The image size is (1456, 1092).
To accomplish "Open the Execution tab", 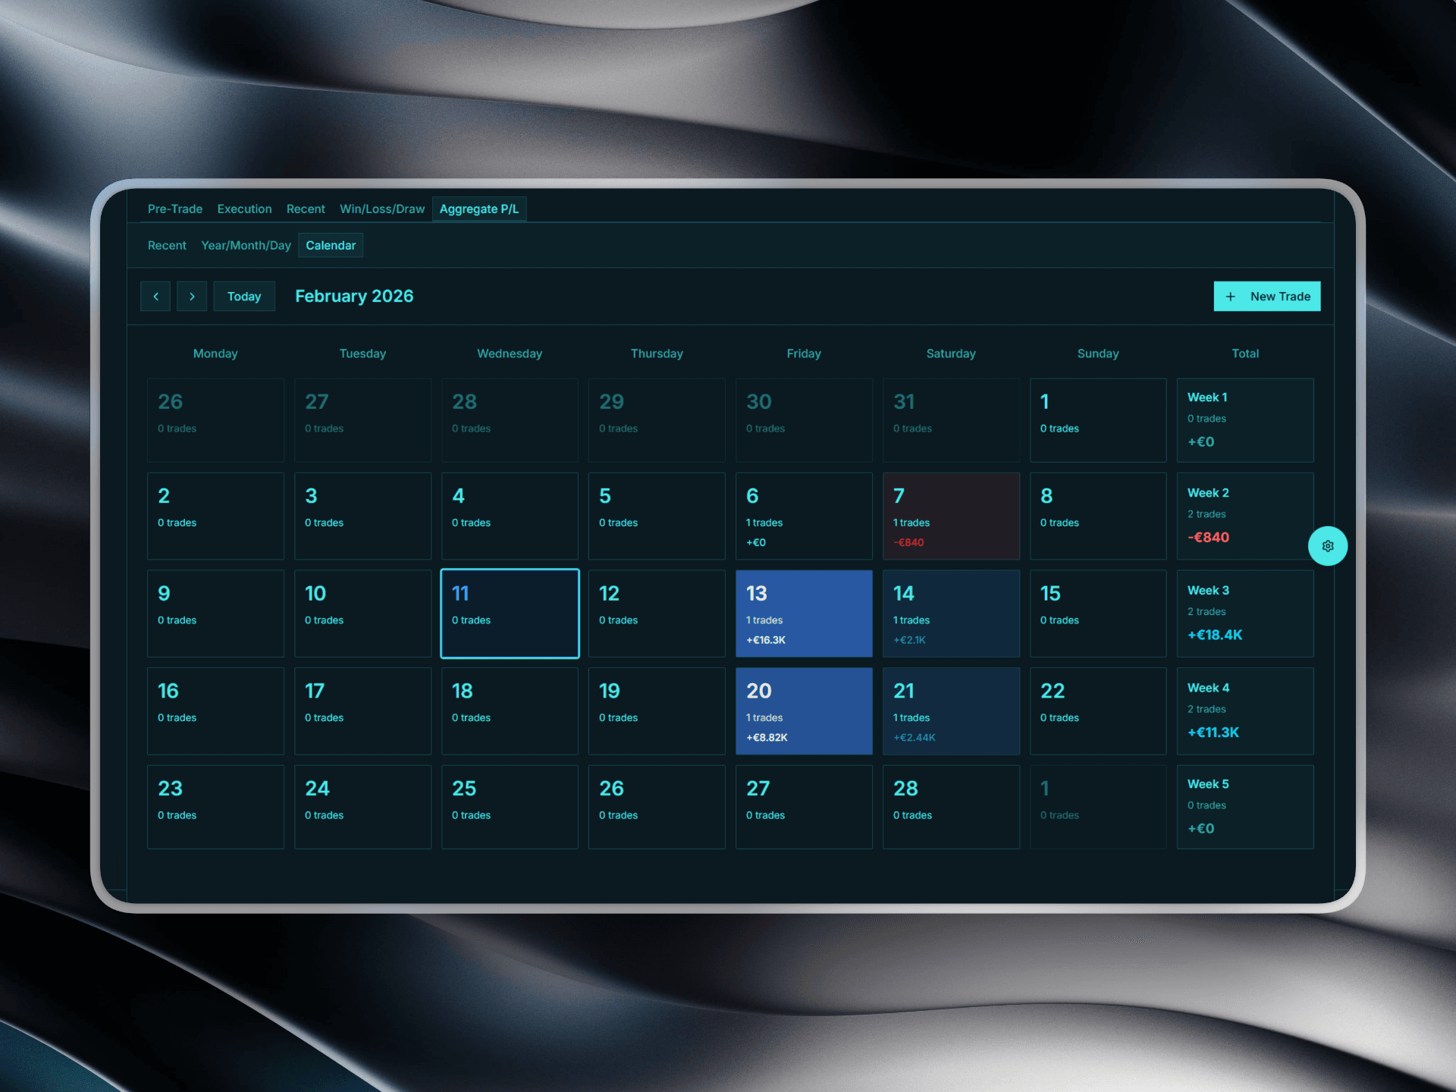I will tap(244, 209).
